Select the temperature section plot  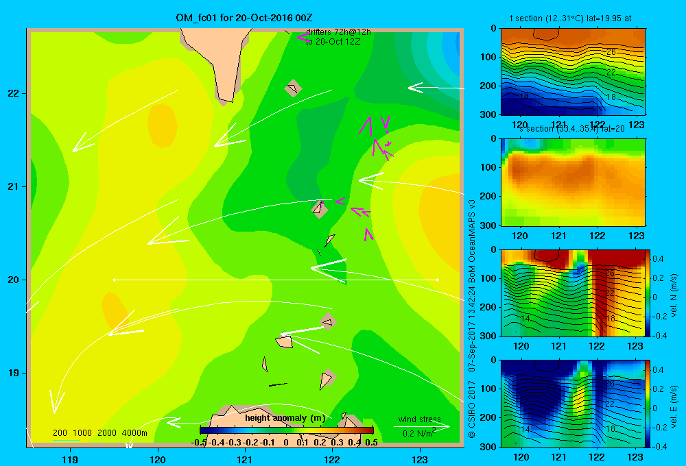(x=573, y=72)
